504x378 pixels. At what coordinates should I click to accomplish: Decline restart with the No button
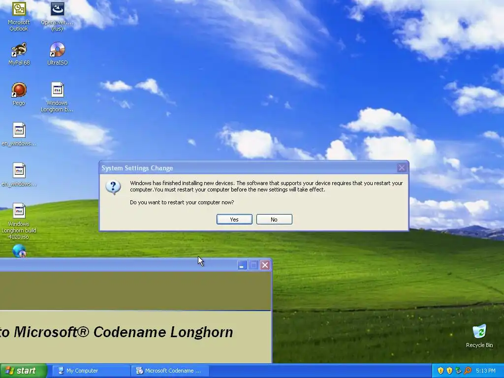pos(274,219)
